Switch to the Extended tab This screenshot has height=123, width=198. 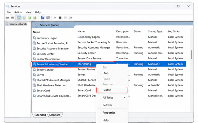pyautogui.click(x=40, y=115)
